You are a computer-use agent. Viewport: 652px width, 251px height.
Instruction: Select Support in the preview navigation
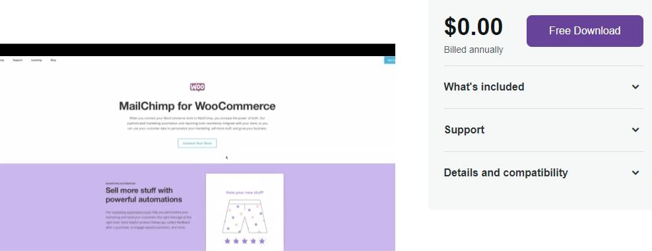(17, 60)
